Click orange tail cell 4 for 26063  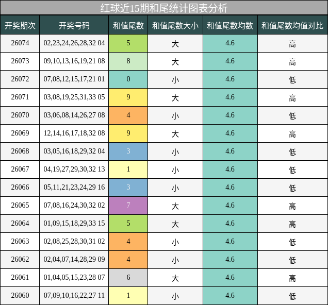[128, 242]
